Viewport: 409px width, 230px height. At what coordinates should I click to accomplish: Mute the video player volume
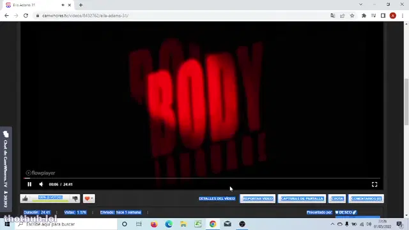coord(41,185)
